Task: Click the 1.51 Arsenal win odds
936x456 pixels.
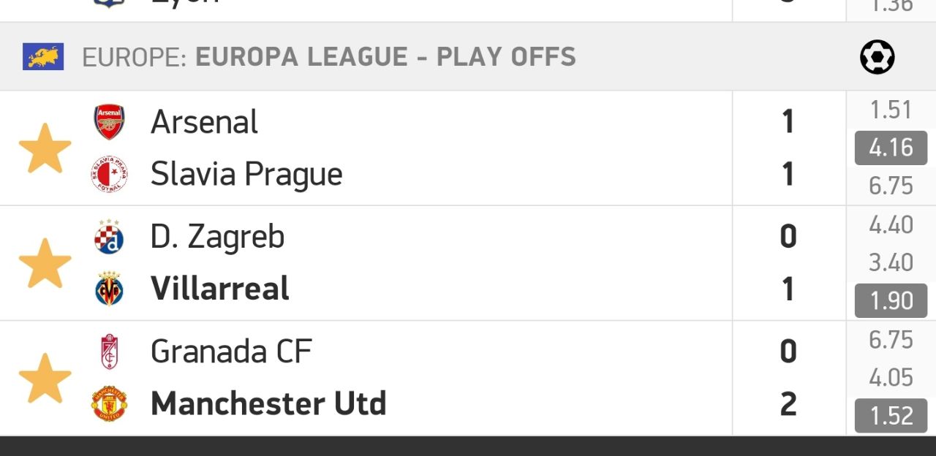Action: click(891, 110)
